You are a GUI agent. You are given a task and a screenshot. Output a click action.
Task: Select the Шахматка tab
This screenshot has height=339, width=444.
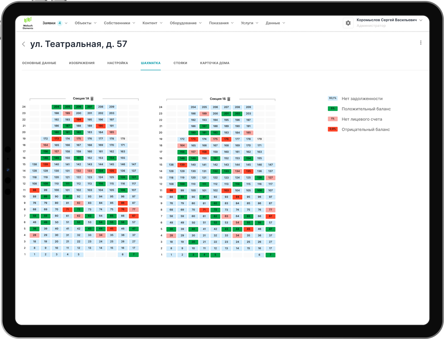pyautogui.click(x=151, y=63)
